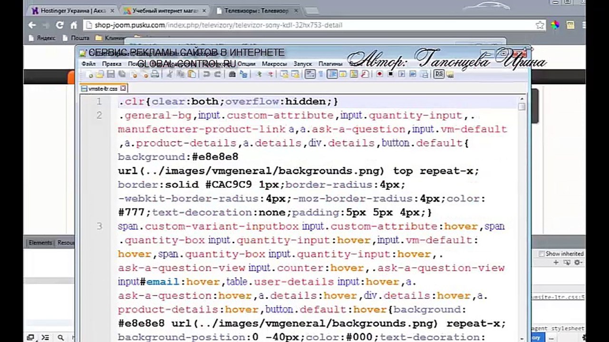Click the colorful Chrome extension icon
This screenshot has width=609, height=342.
point(555,25)
